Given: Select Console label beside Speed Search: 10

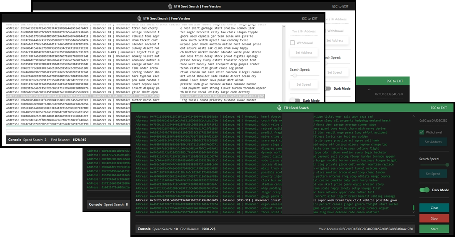Looking at the screenshot, I should click(144, 229).
